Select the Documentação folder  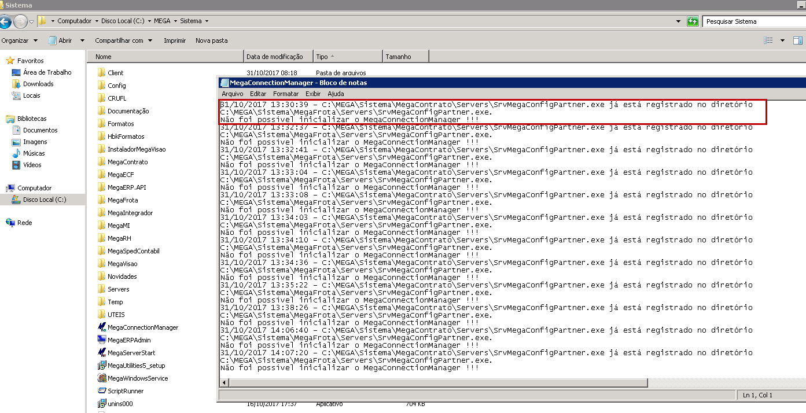(x=128, y=111)
